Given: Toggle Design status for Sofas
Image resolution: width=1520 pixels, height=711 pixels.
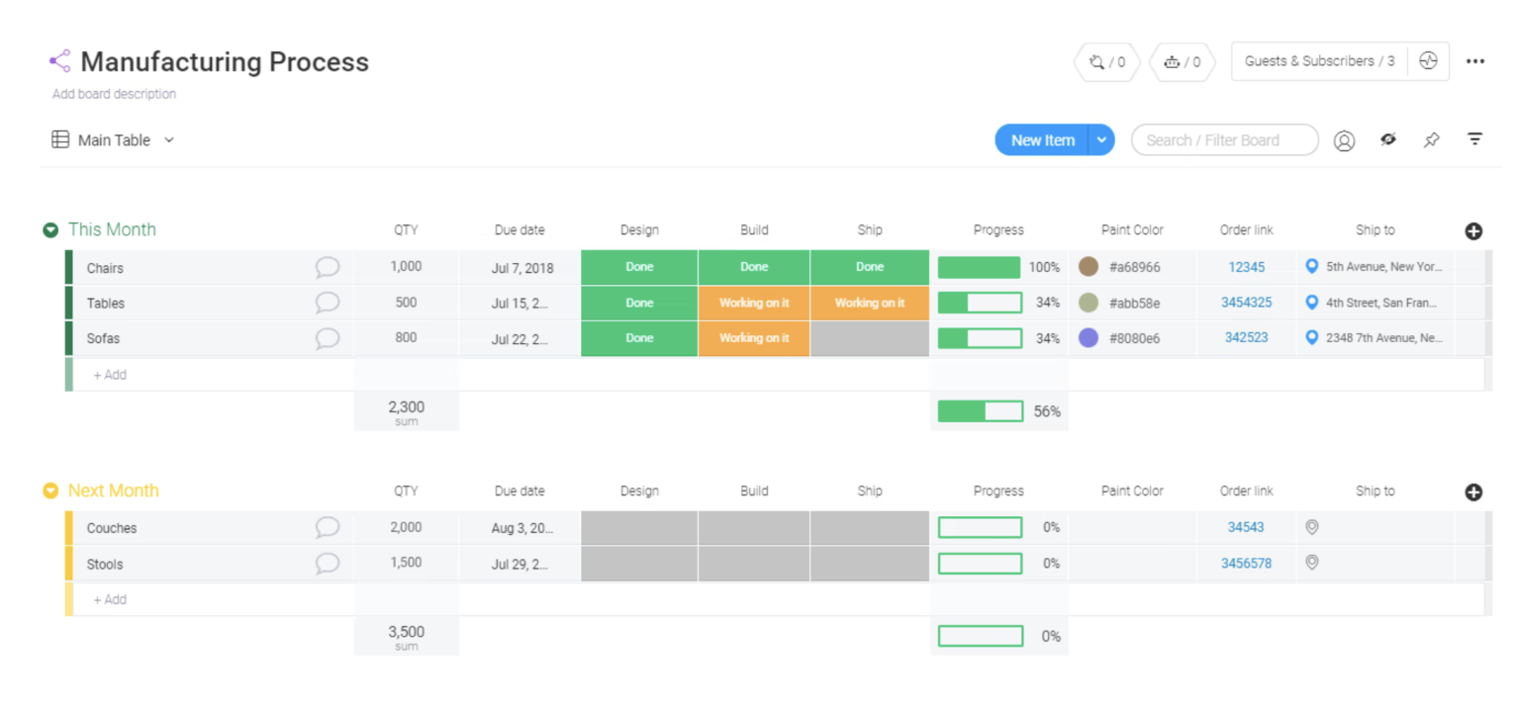Looking at the screenshot, I should tap(638, 338).
